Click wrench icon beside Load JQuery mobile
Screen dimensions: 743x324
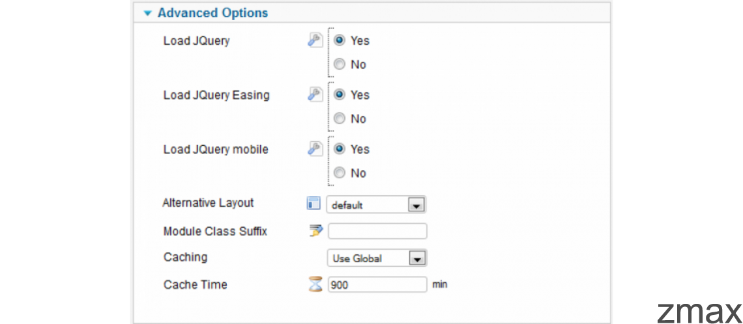[315, 149]
